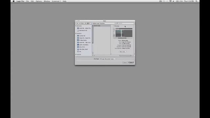Click the Wi-Fi status icon
The height and width of the screenshot is (118, 210).
(170, 1)
